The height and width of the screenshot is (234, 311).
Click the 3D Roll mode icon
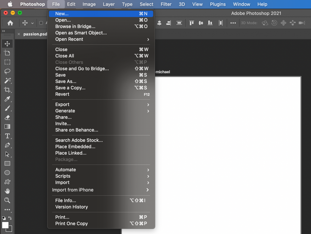pos(274,23)
